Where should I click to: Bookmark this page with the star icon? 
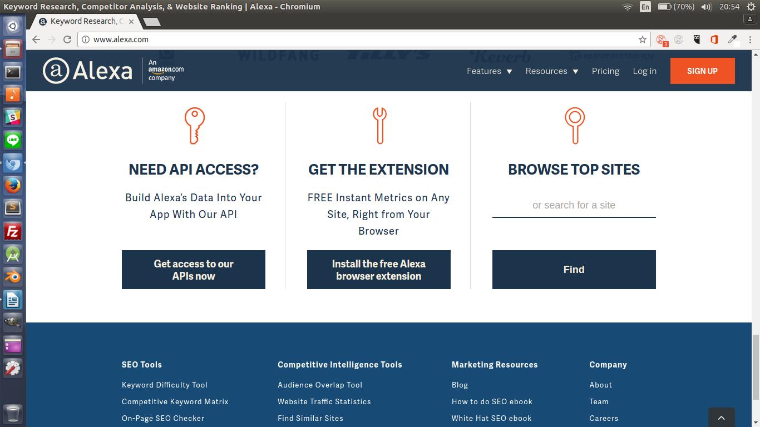[x=643, y=39]
